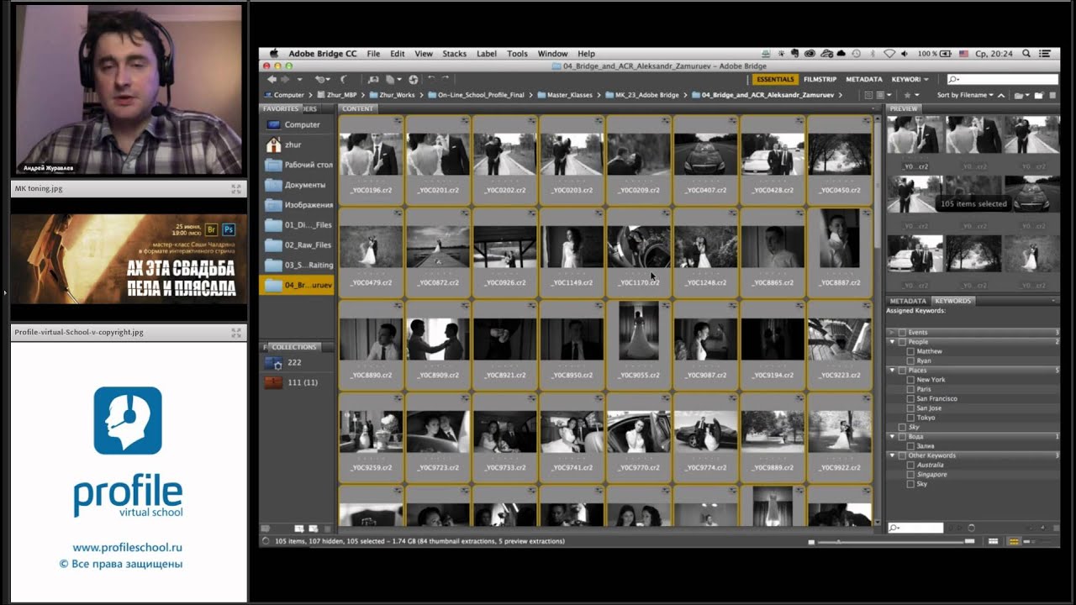Toggle ascending sort order arrow
Viewport: 1076px width, 605px height.
coord(1001,95)
